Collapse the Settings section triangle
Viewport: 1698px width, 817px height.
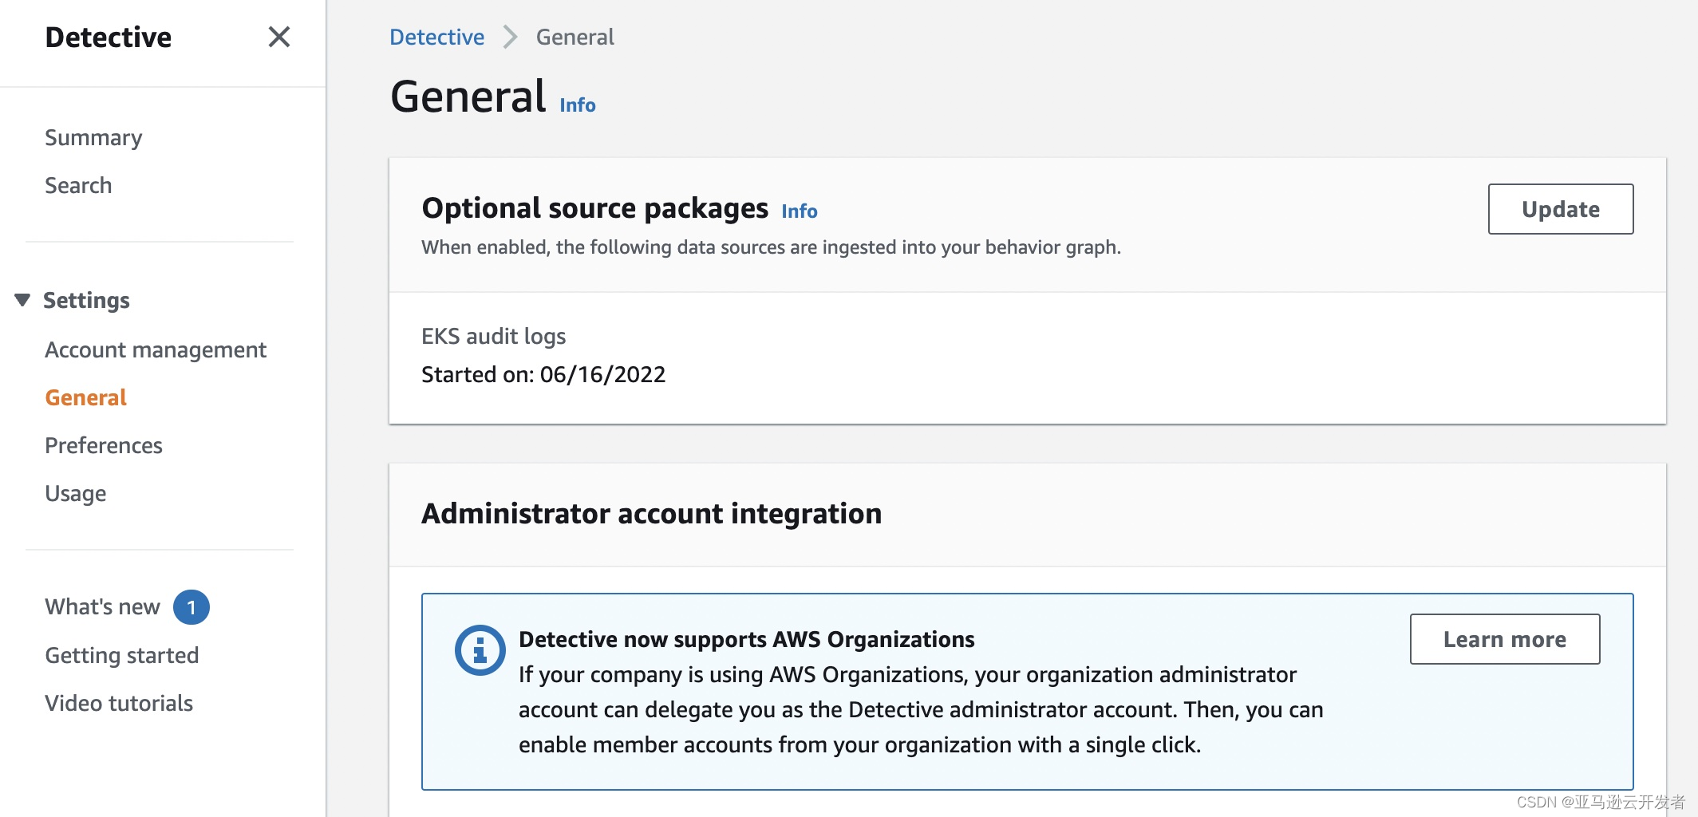[x=22, y=300]
